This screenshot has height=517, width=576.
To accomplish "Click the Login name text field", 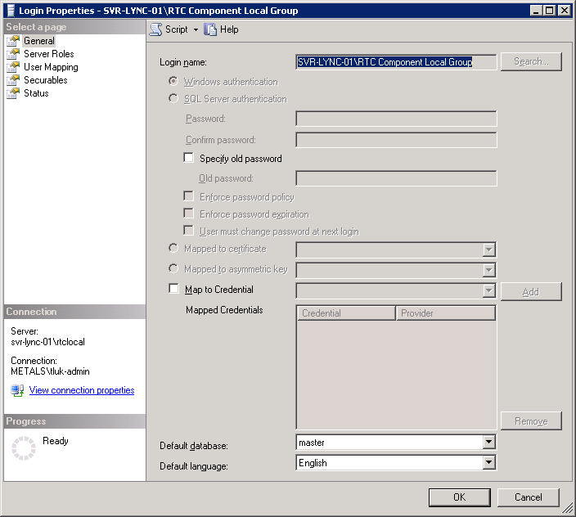I will (396, 62).
